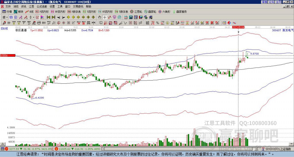
Task: Click the infinity loop icon
Action: tap(234, 23)
